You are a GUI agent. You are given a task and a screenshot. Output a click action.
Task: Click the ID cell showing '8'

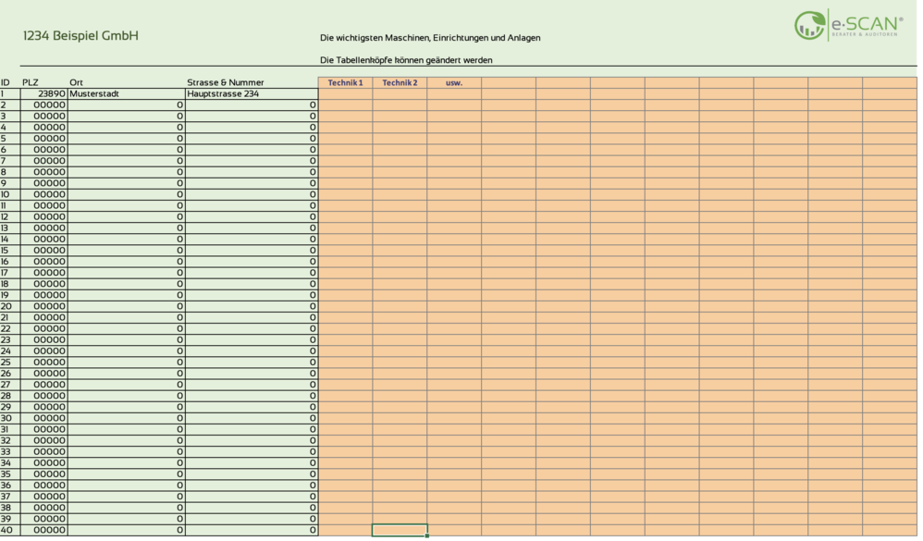[x=10, y=172]
